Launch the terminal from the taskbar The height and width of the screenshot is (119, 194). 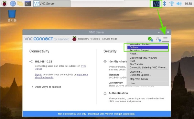tap(28, 4)
